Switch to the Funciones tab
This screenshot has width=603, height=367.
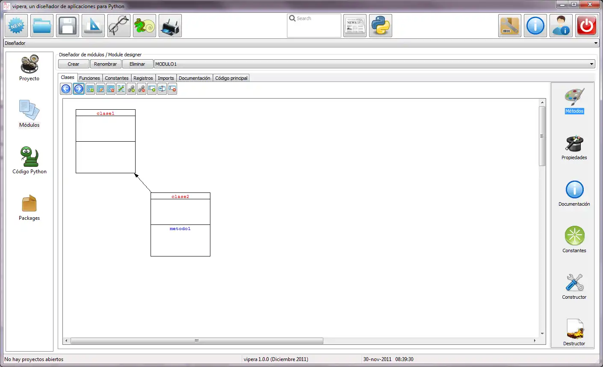[89, 78]
